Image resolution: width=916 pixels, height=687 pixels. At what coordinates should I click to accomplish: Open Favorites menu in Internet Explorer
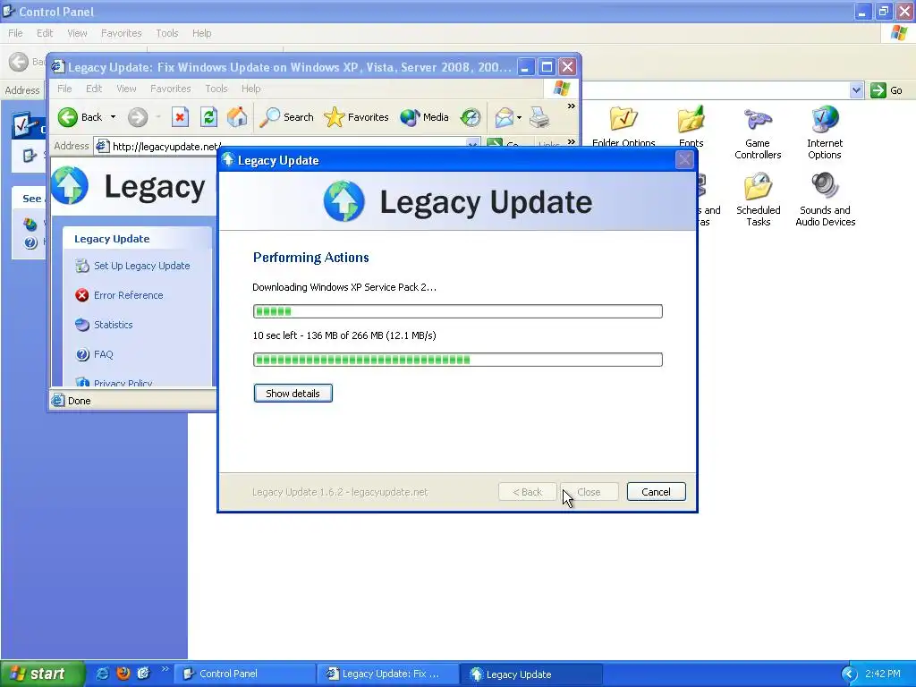click(x=171, y=89)
